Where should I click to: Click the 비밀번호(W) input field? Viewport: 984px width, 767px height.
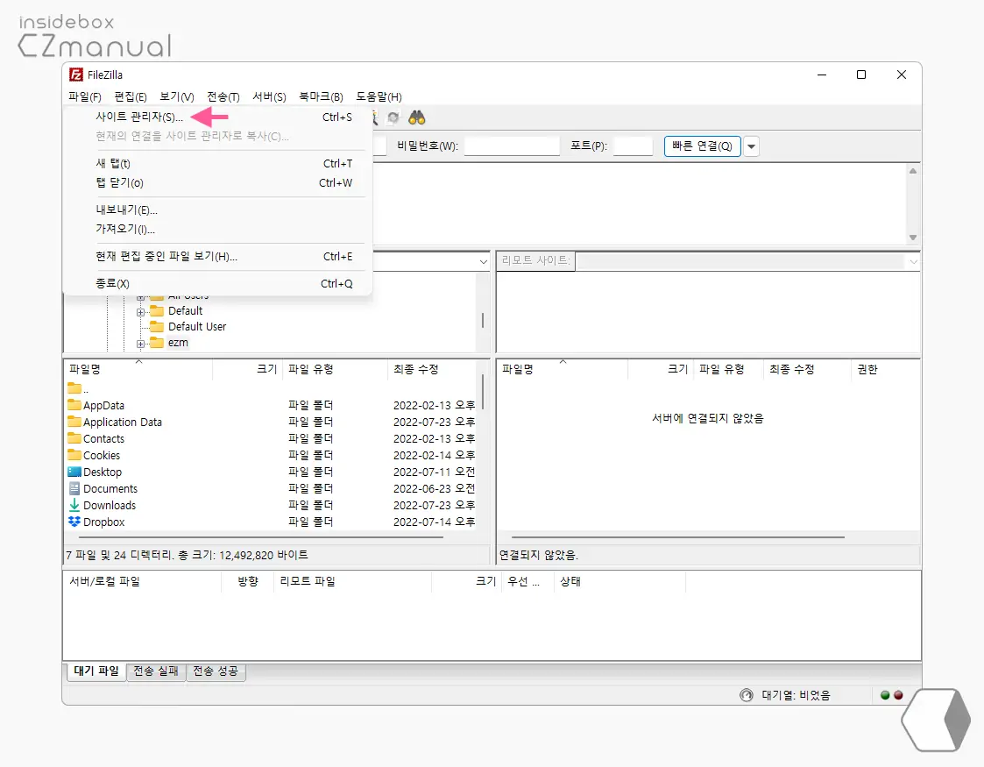512,145
